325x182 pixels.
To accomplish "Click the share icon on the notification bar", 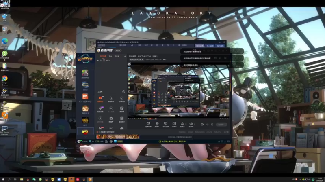I will (225, 58).
